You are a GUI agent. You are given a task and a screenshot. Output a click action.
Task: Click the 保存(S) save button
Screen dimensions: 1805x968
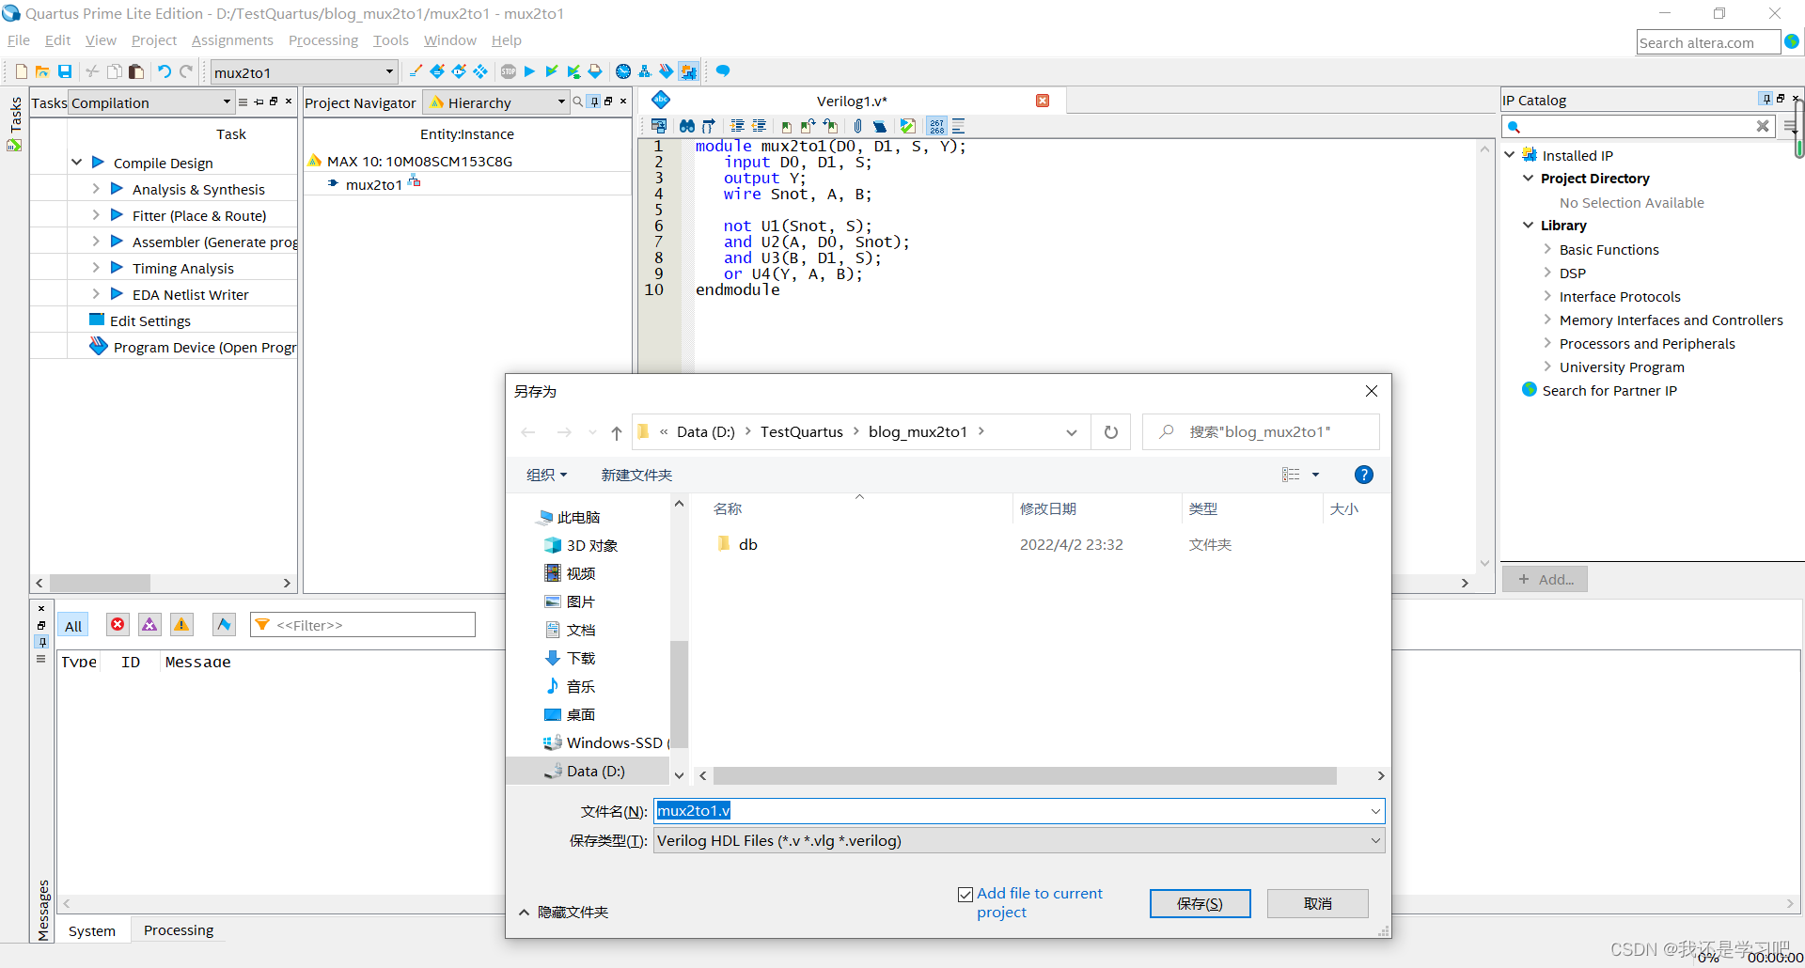click(x=1200, y=903)
